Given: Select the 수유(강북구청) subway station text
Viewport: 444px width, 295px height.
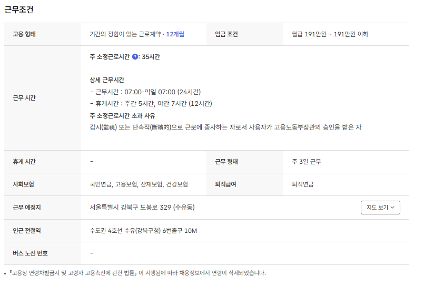Looking at the screenshot, I should coord(143,231).
